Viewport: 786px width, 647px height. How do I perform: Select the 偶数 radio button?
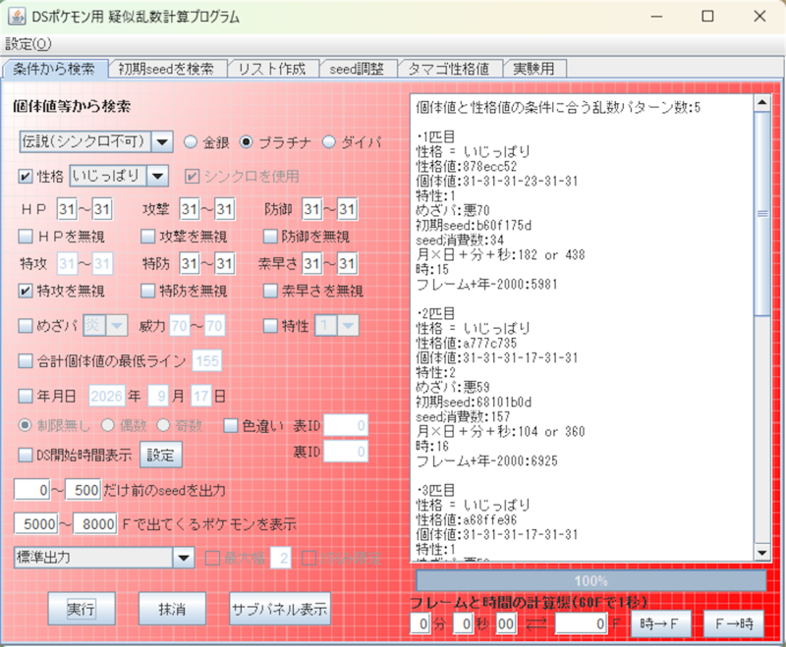coord(108,426)
